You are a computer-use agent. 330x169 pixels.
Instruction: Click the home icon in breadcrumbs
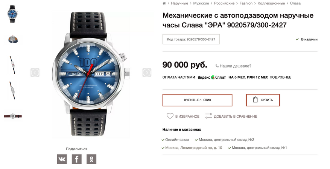tap(164, 3)
